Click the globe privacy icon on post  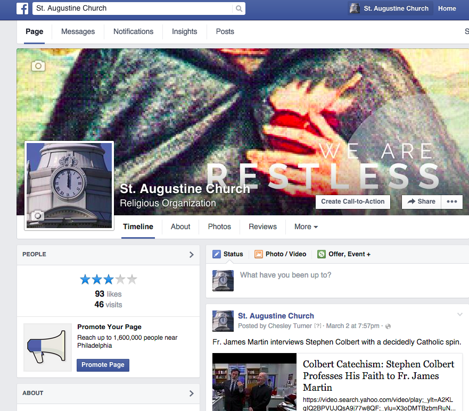[388, 326]
